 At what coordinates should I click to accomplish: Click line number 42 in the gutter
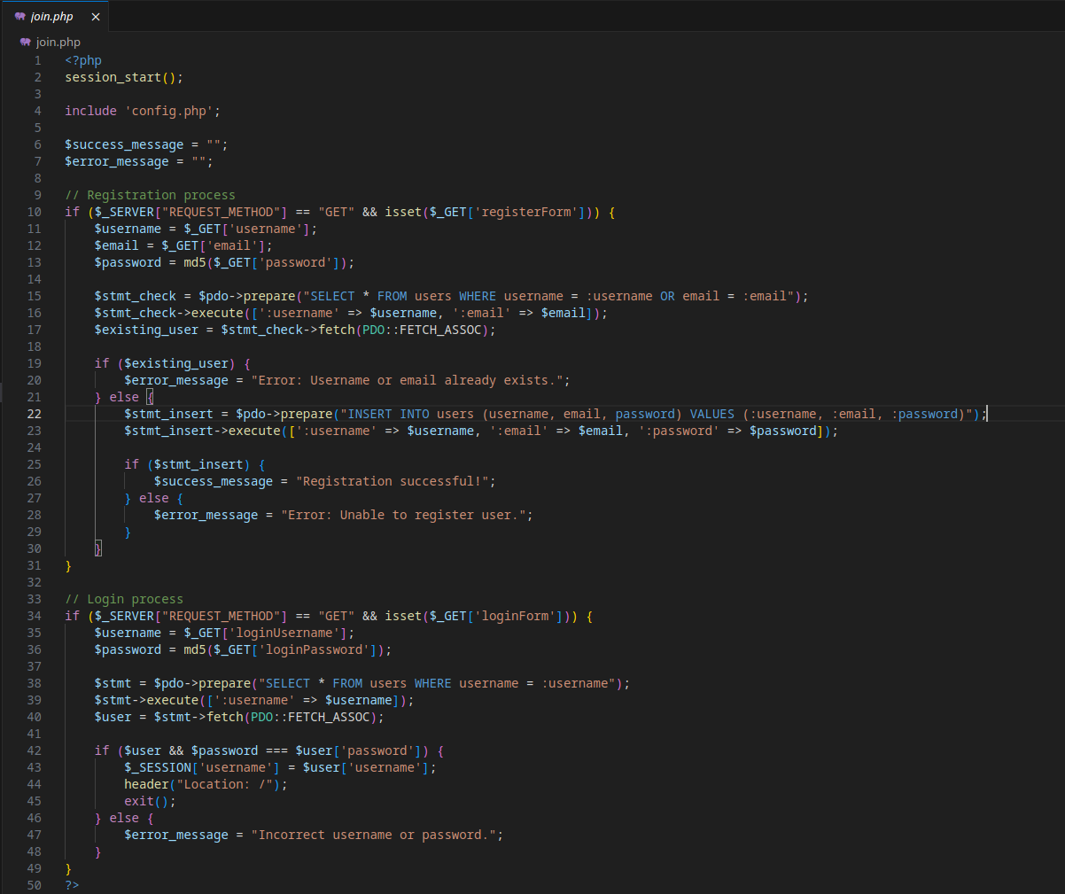tap(34, 750)
